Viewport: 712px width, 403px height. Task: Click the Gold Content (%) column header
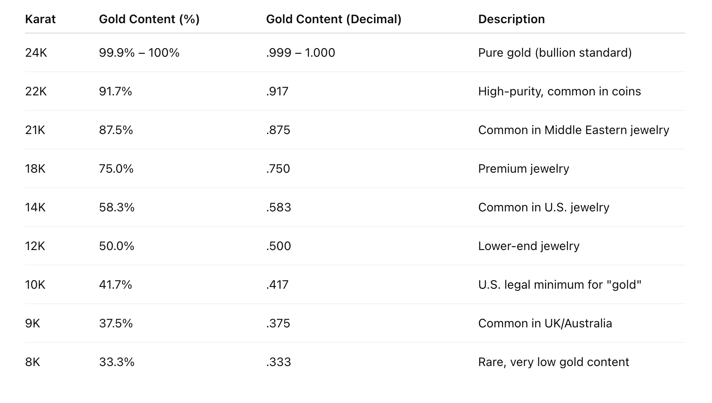[x=149, y=19]
